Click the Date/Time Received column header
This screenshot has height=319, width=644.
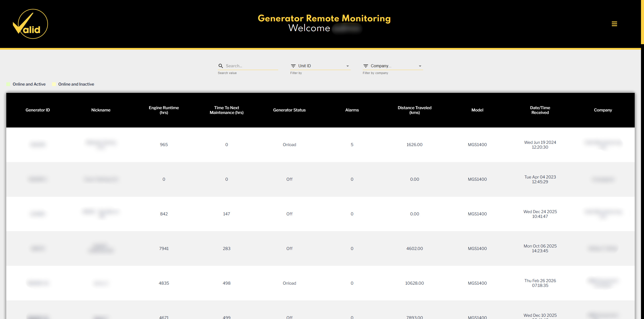coord(540,110)
